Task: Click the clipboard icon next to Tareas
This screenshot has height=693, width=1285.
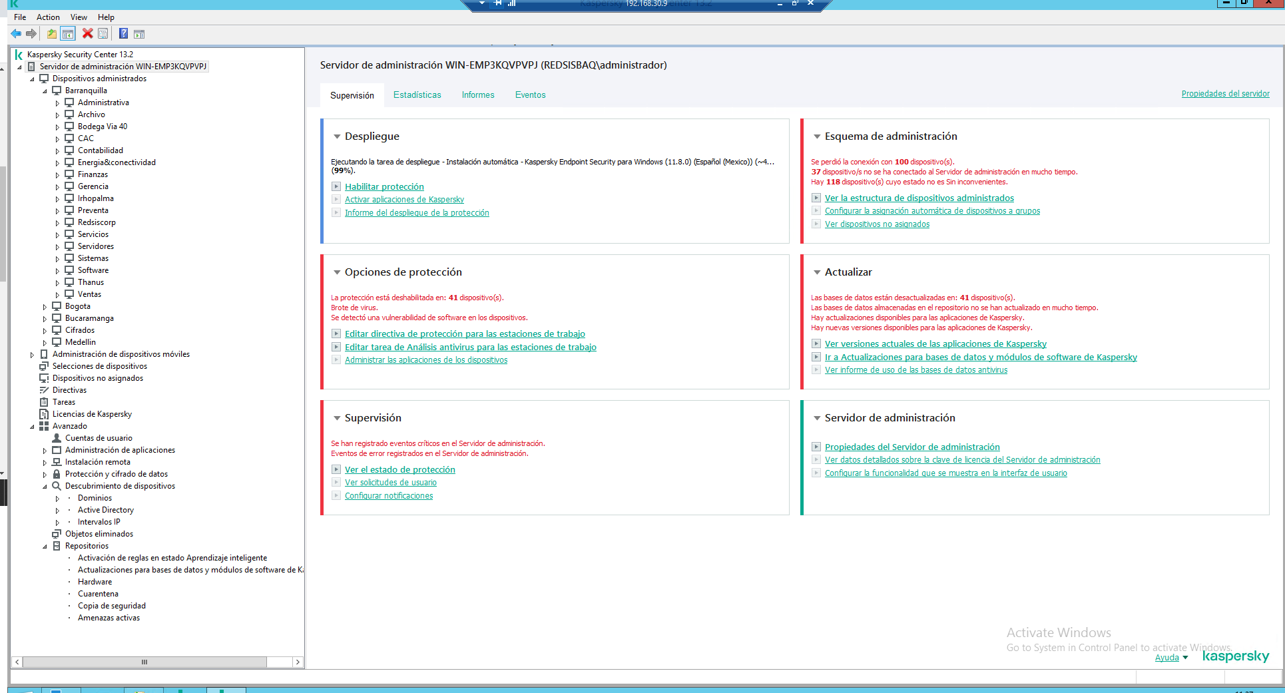Action: point(44,402)
